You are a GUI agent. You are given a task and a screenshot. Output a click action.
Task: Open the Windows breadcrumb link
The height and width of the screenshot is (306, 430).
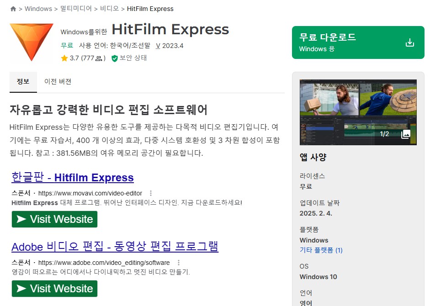point(38,9)
